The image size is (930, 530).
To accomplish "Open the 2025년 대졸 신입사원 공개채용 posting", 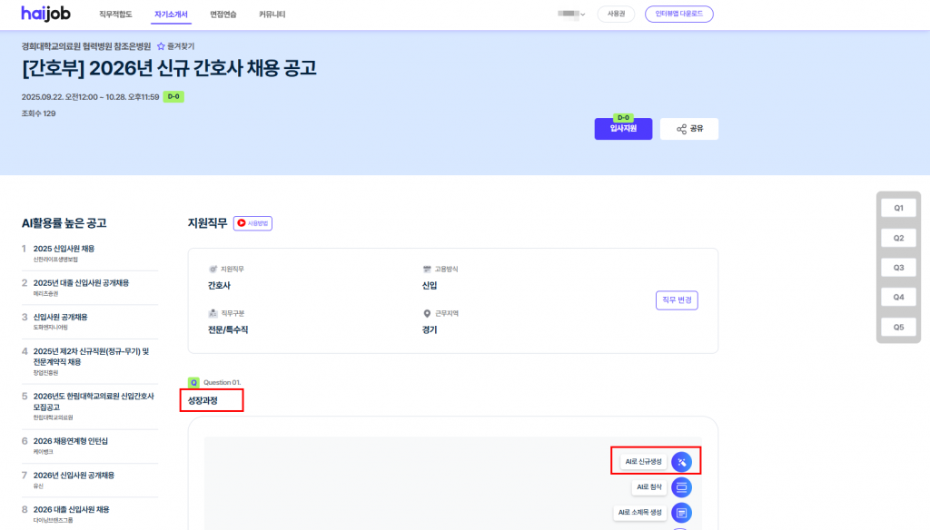I will point(81,283).
